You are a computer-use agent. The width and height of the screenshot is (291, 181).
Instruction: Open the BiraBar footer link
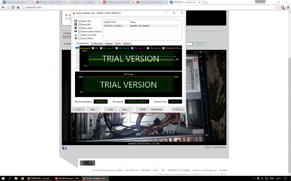pos(223,170)
